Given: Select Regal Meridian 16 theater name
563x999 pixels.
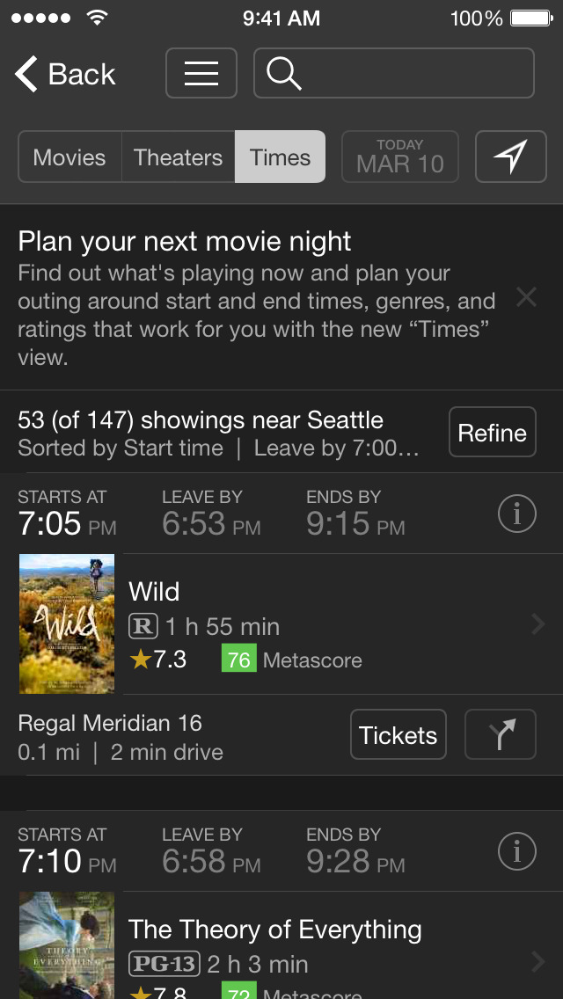Looking at the screenshot, I should [110, 723].
